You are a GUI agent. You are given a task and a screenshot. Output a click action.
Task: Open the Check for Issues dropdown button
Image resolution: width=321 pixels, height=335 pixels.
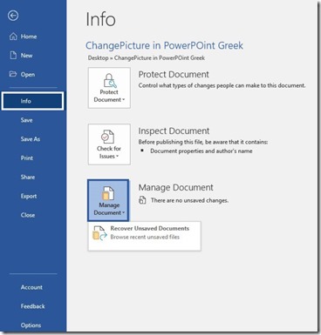click(109, 144)
